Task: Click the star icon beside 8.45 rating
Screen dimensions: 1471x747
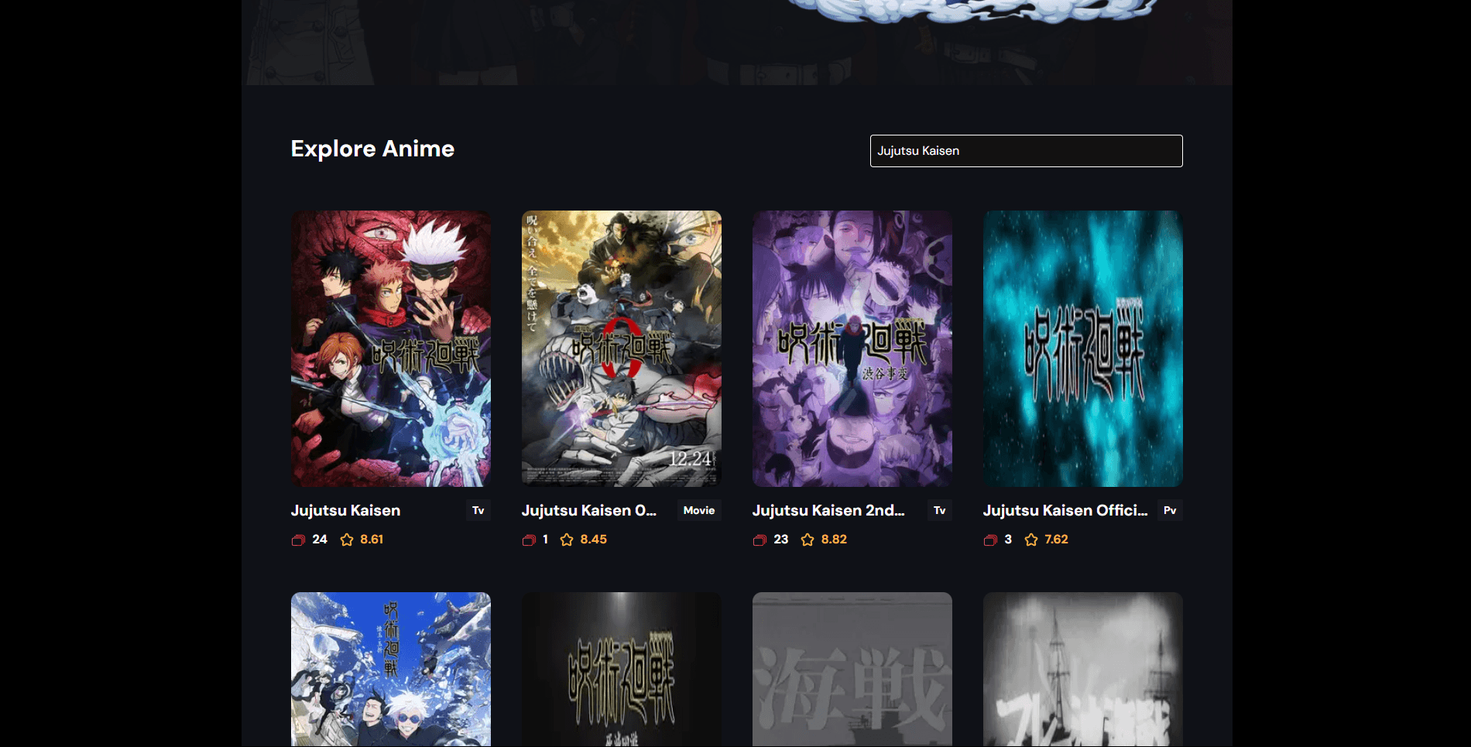Action: (x=567, y=540)
